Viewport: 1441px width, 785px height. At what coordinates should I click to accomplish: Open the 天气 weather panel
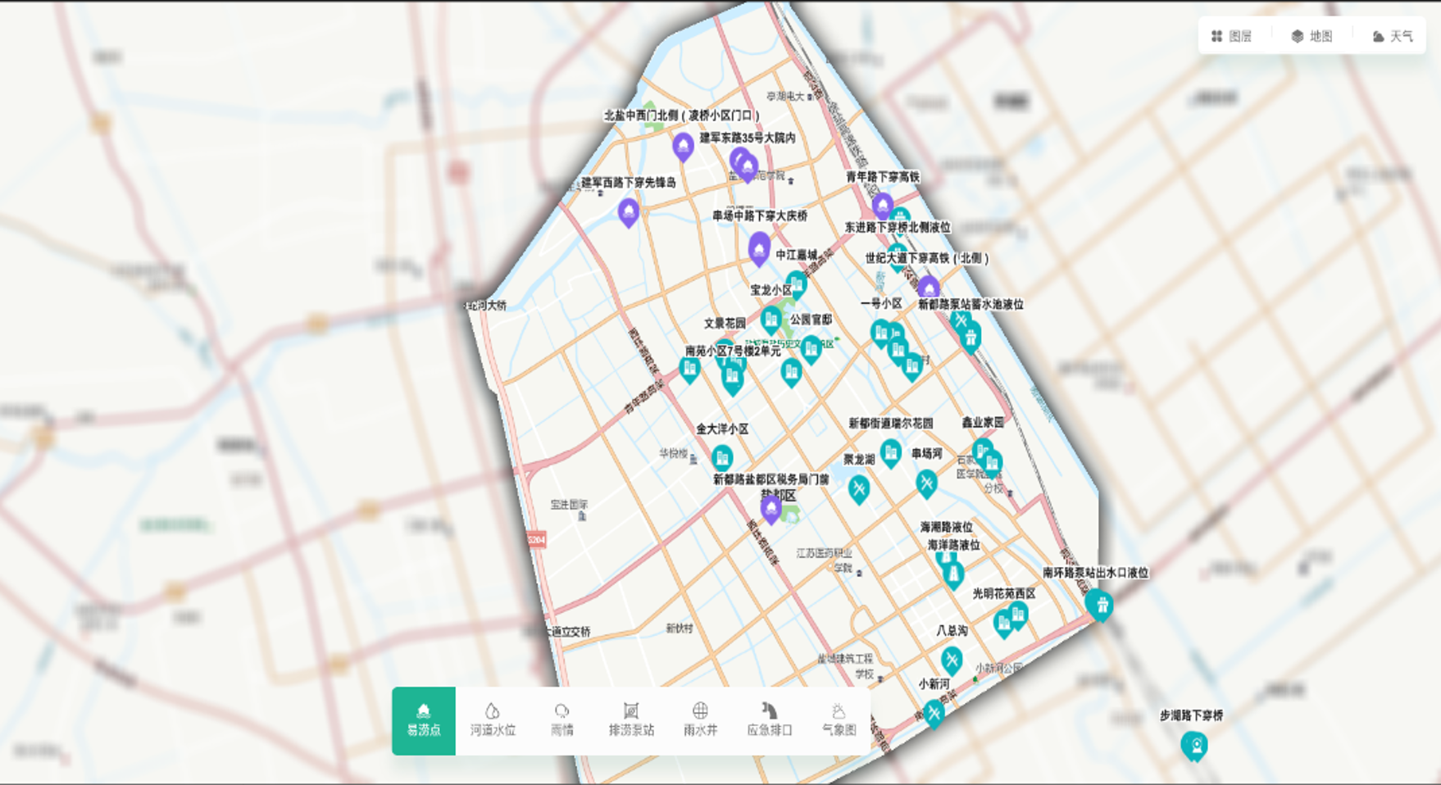[1393, 36]
